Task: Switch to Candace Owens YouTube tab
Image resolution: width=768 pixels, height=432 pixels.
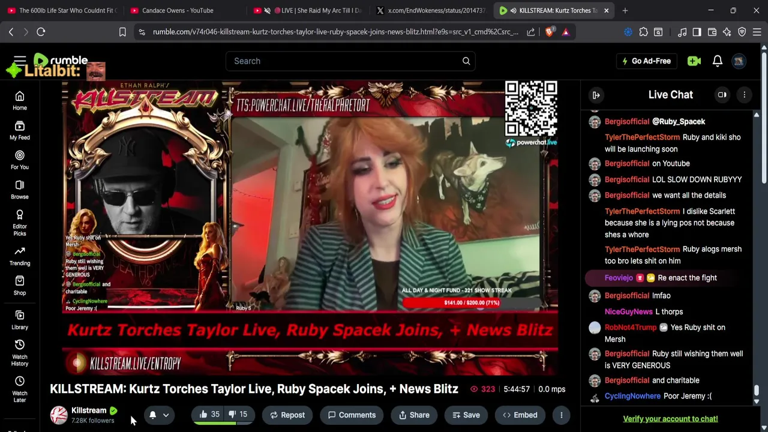Action: [184, 10]
